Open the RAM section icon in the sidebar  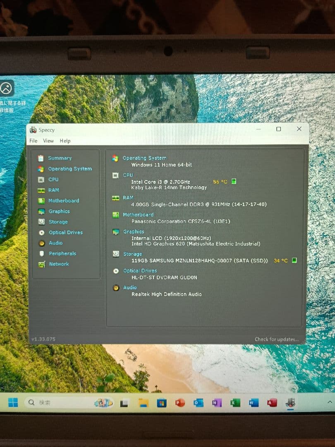(41, 190)
